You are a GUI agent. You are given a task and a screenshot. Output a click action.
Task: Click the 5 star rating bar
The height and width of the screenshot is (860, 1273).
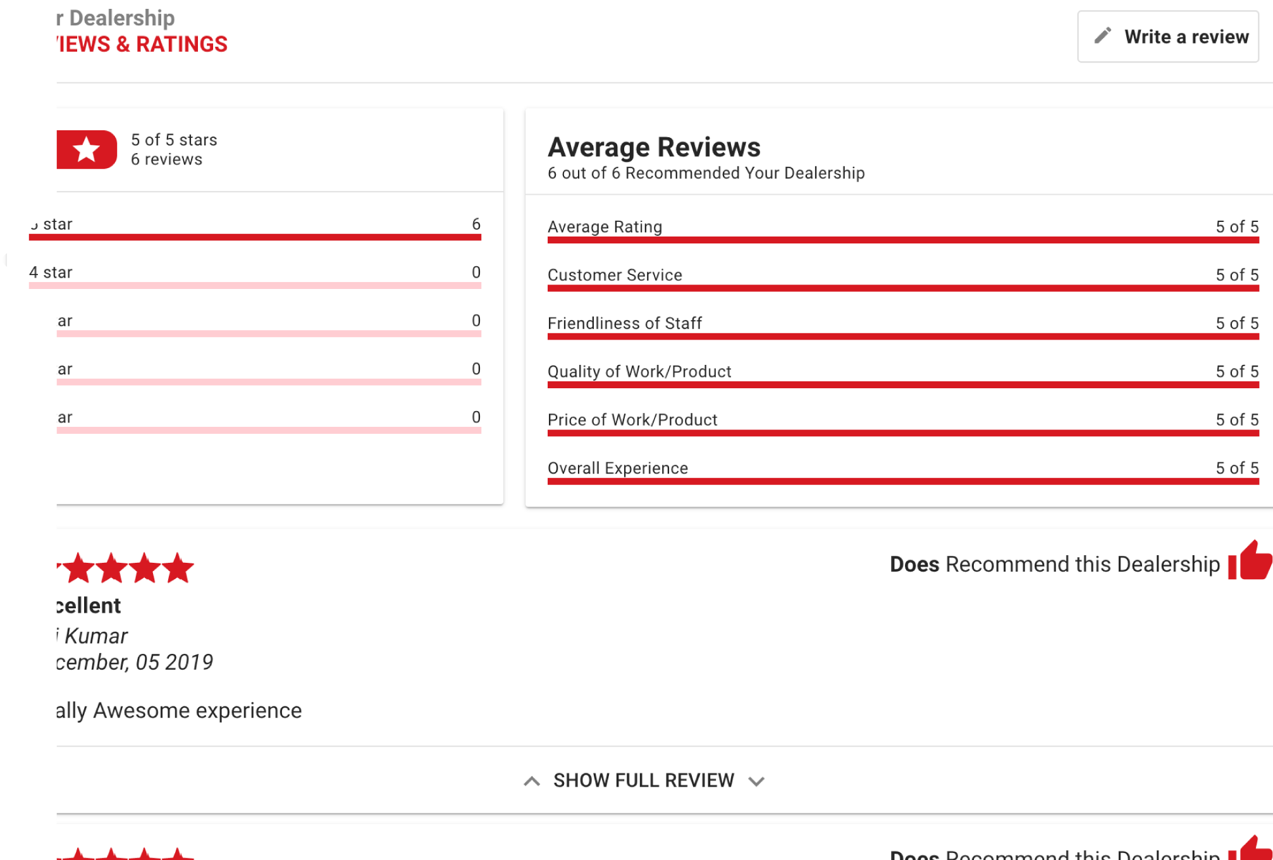(x=255, y=237)
